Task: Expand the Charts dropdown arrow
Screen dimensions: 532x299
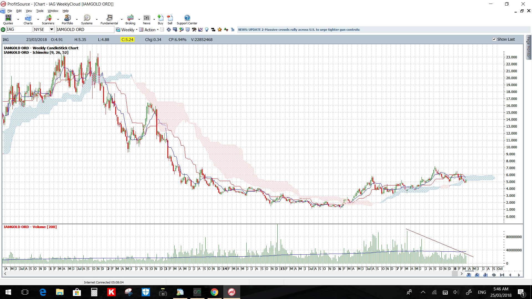Action: (38, 20)
